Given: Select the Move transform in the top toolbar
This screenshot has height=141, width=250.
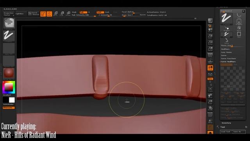Looking at the screenshot, I should click(55, 14).
